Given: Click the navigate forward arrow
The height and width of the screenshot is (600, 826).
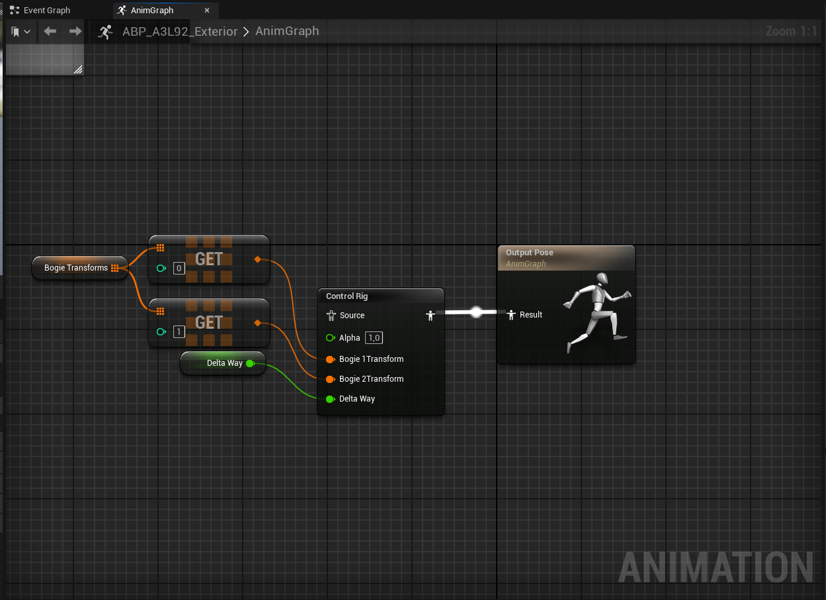Looking at the screenshot, I should point(75,31).
